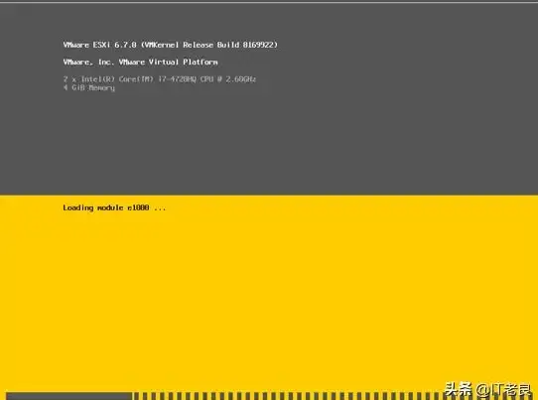Click the 'Loading module e1000 ...' status text
538x400 pixels.
pos(114,207)
